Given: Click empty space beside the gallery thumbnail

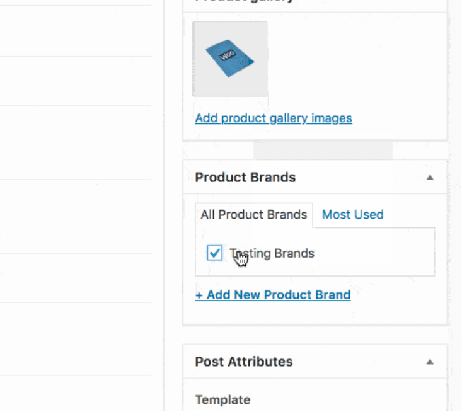Looking at the screenshot, I should (353, 60).
